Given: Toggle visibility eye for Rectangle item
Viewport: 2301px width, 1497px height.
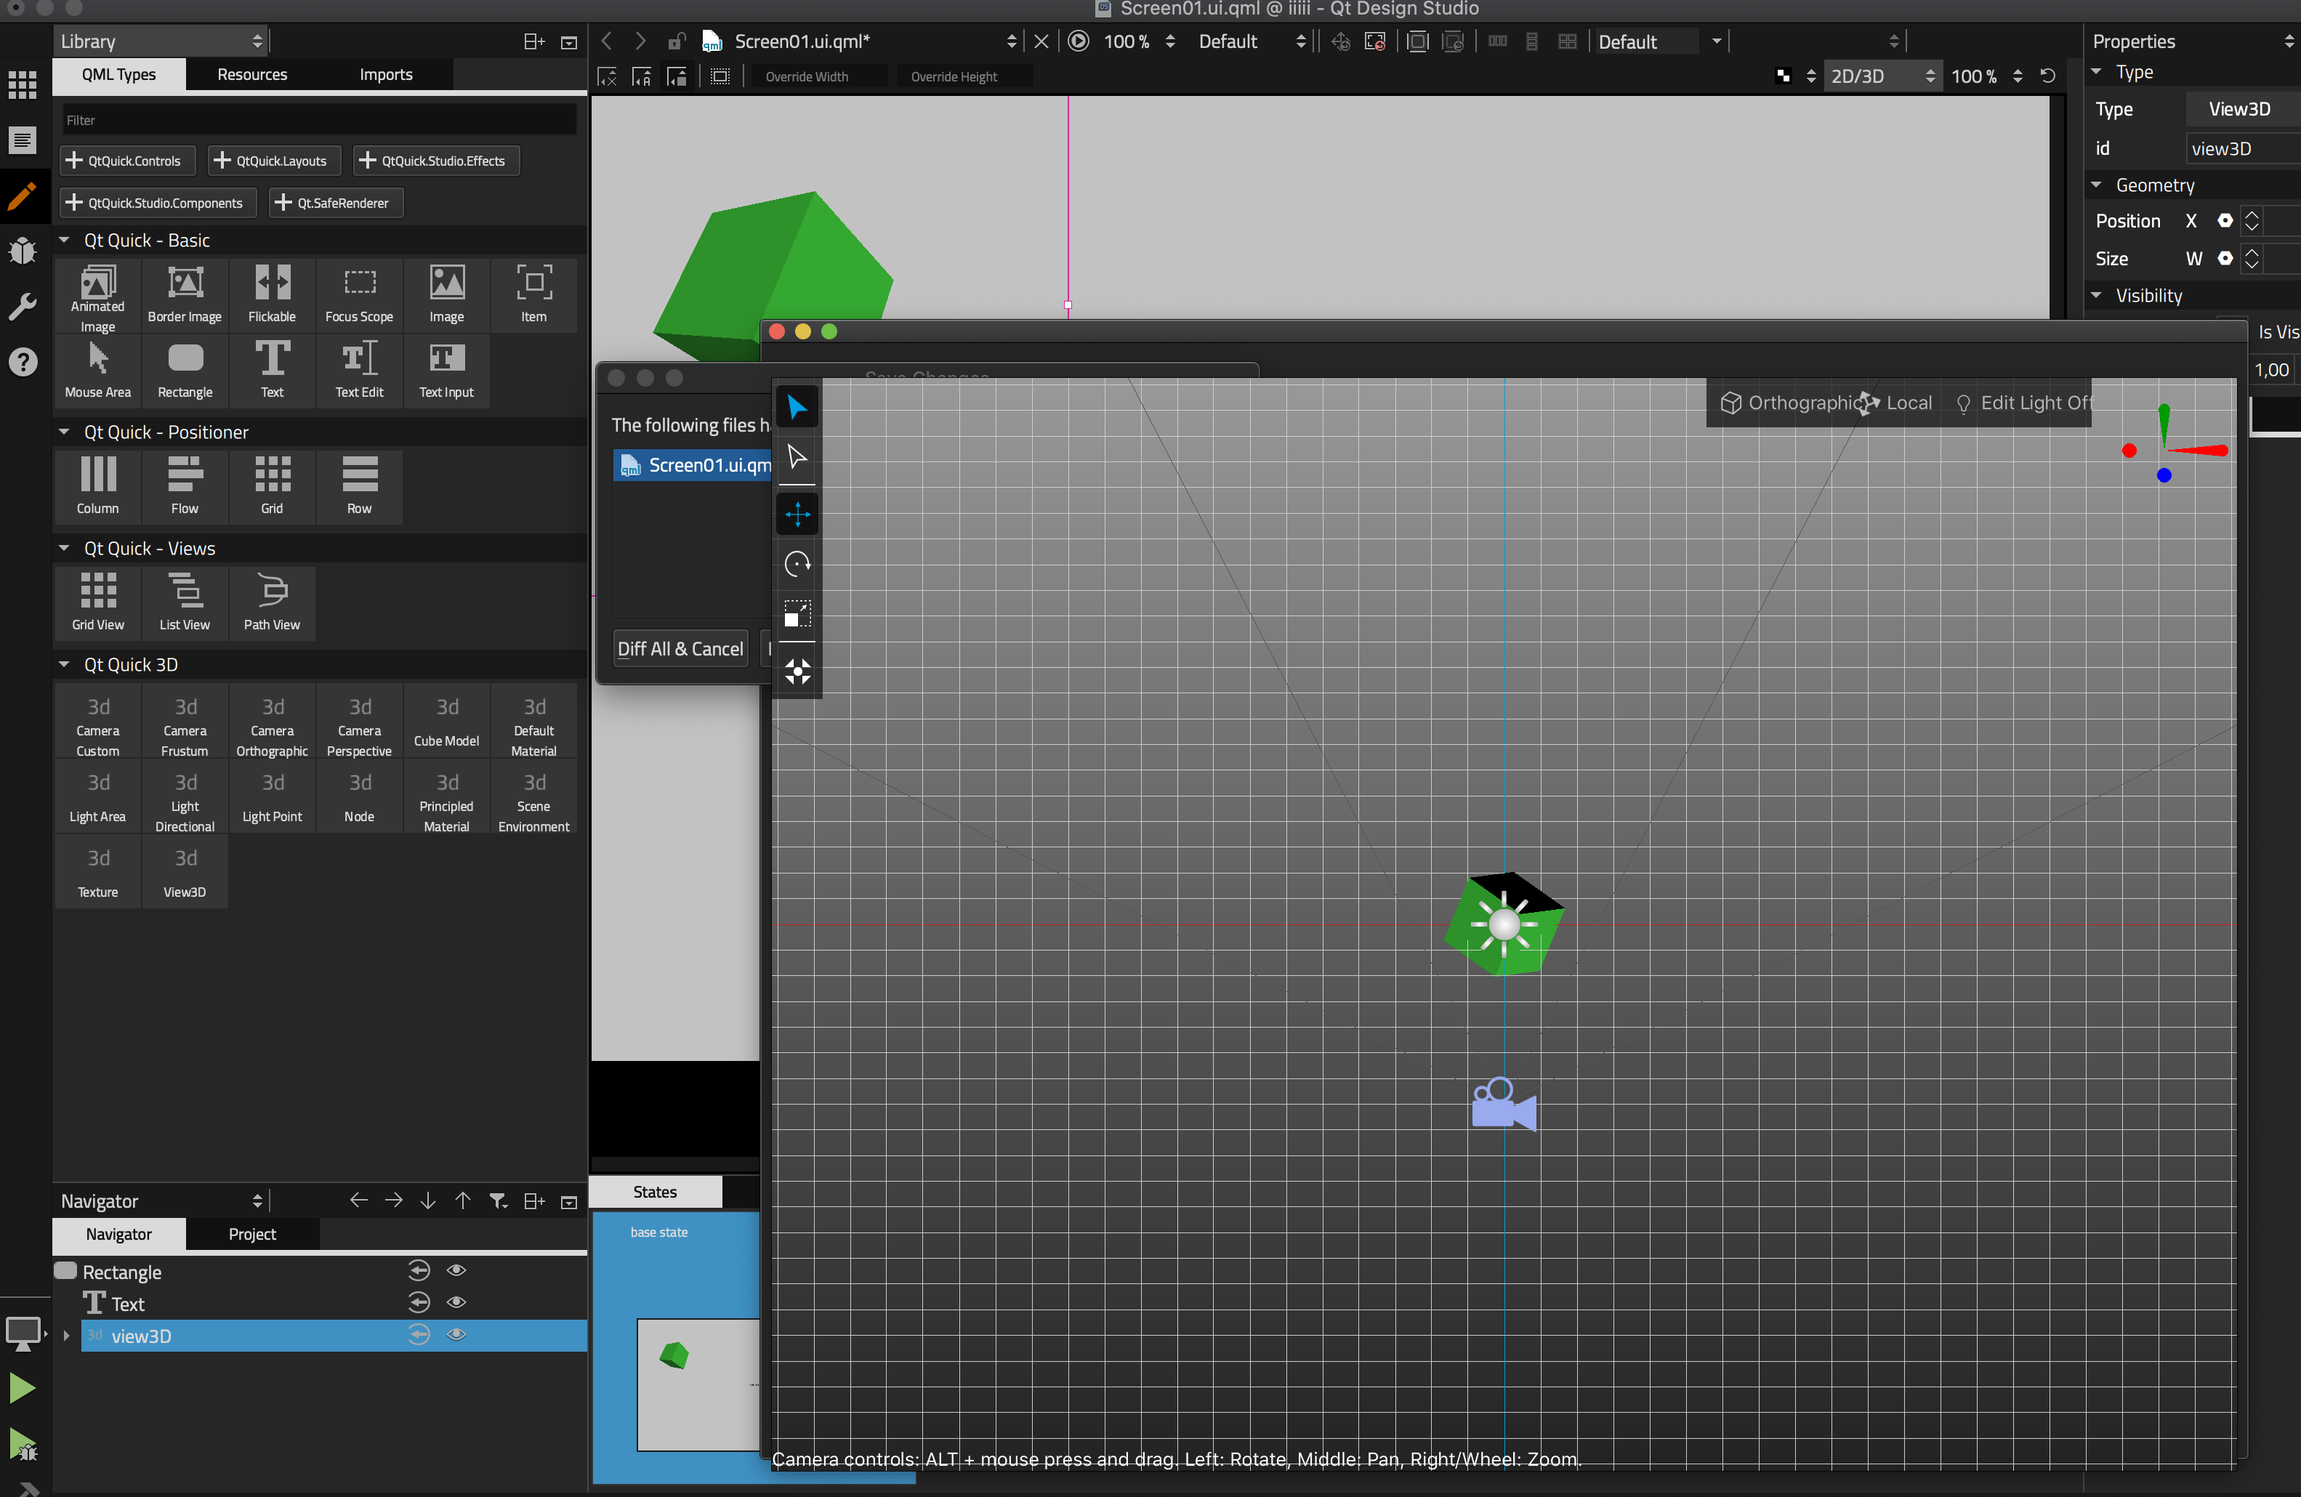Looking at the screenshot, I should point(456,1271).
